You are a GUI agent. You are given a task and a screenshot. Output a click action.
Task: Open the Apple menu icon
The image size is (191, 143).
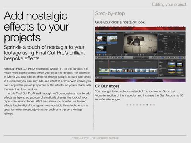point(97,26)
